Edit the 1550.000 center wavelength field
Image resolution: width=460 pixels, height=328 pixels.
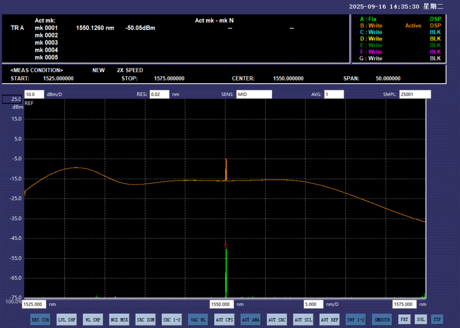pos(222,304)
